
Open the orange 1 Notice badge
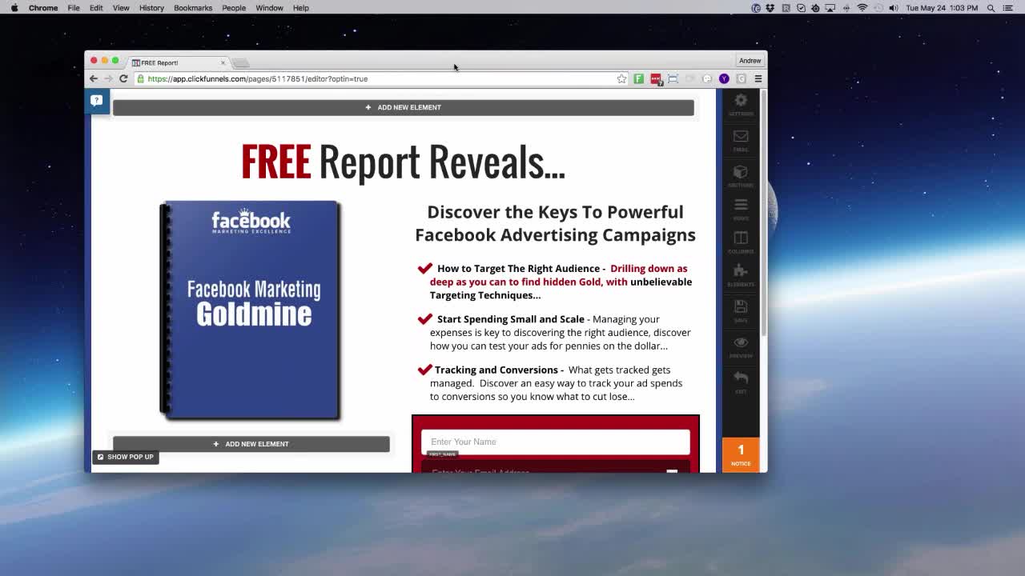click(741, 454)
